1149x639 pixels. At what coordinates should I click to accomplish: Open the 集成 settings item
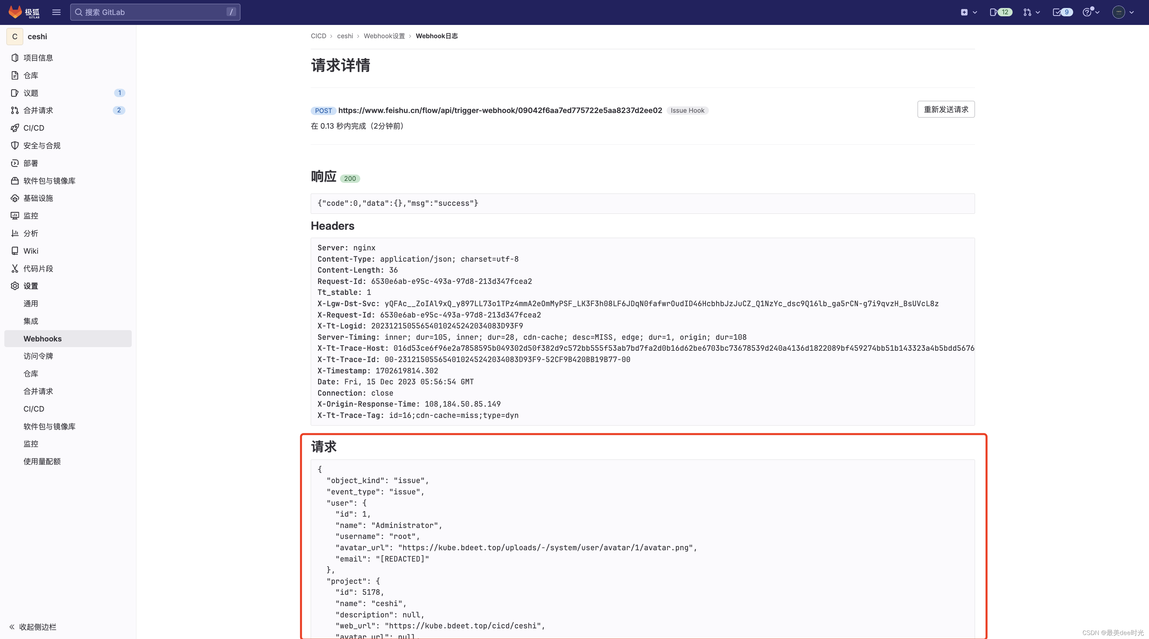31,321
